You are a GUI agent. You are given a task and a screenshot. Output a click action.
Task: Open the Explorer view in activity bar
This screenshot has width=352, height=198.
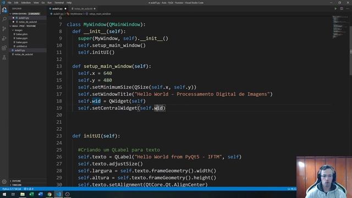click(4, 10)
